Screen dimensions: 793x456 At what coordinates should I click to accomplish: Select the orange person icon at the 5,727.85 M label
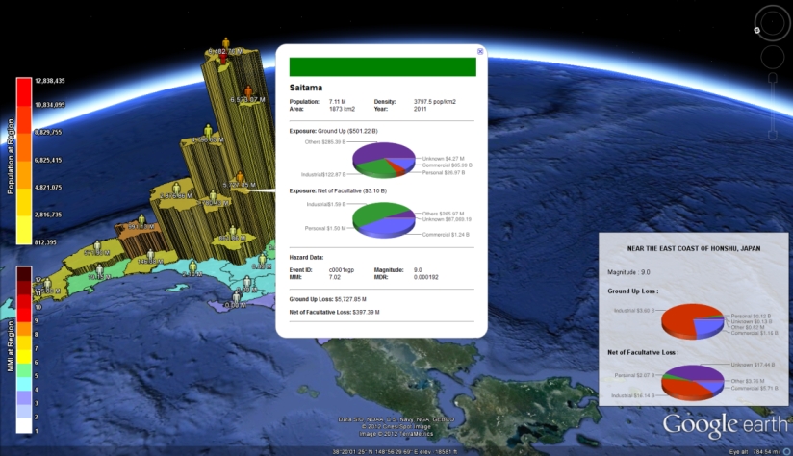tap(240, 177)
